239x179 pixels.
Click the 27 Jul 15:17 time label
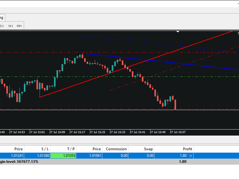77,132
